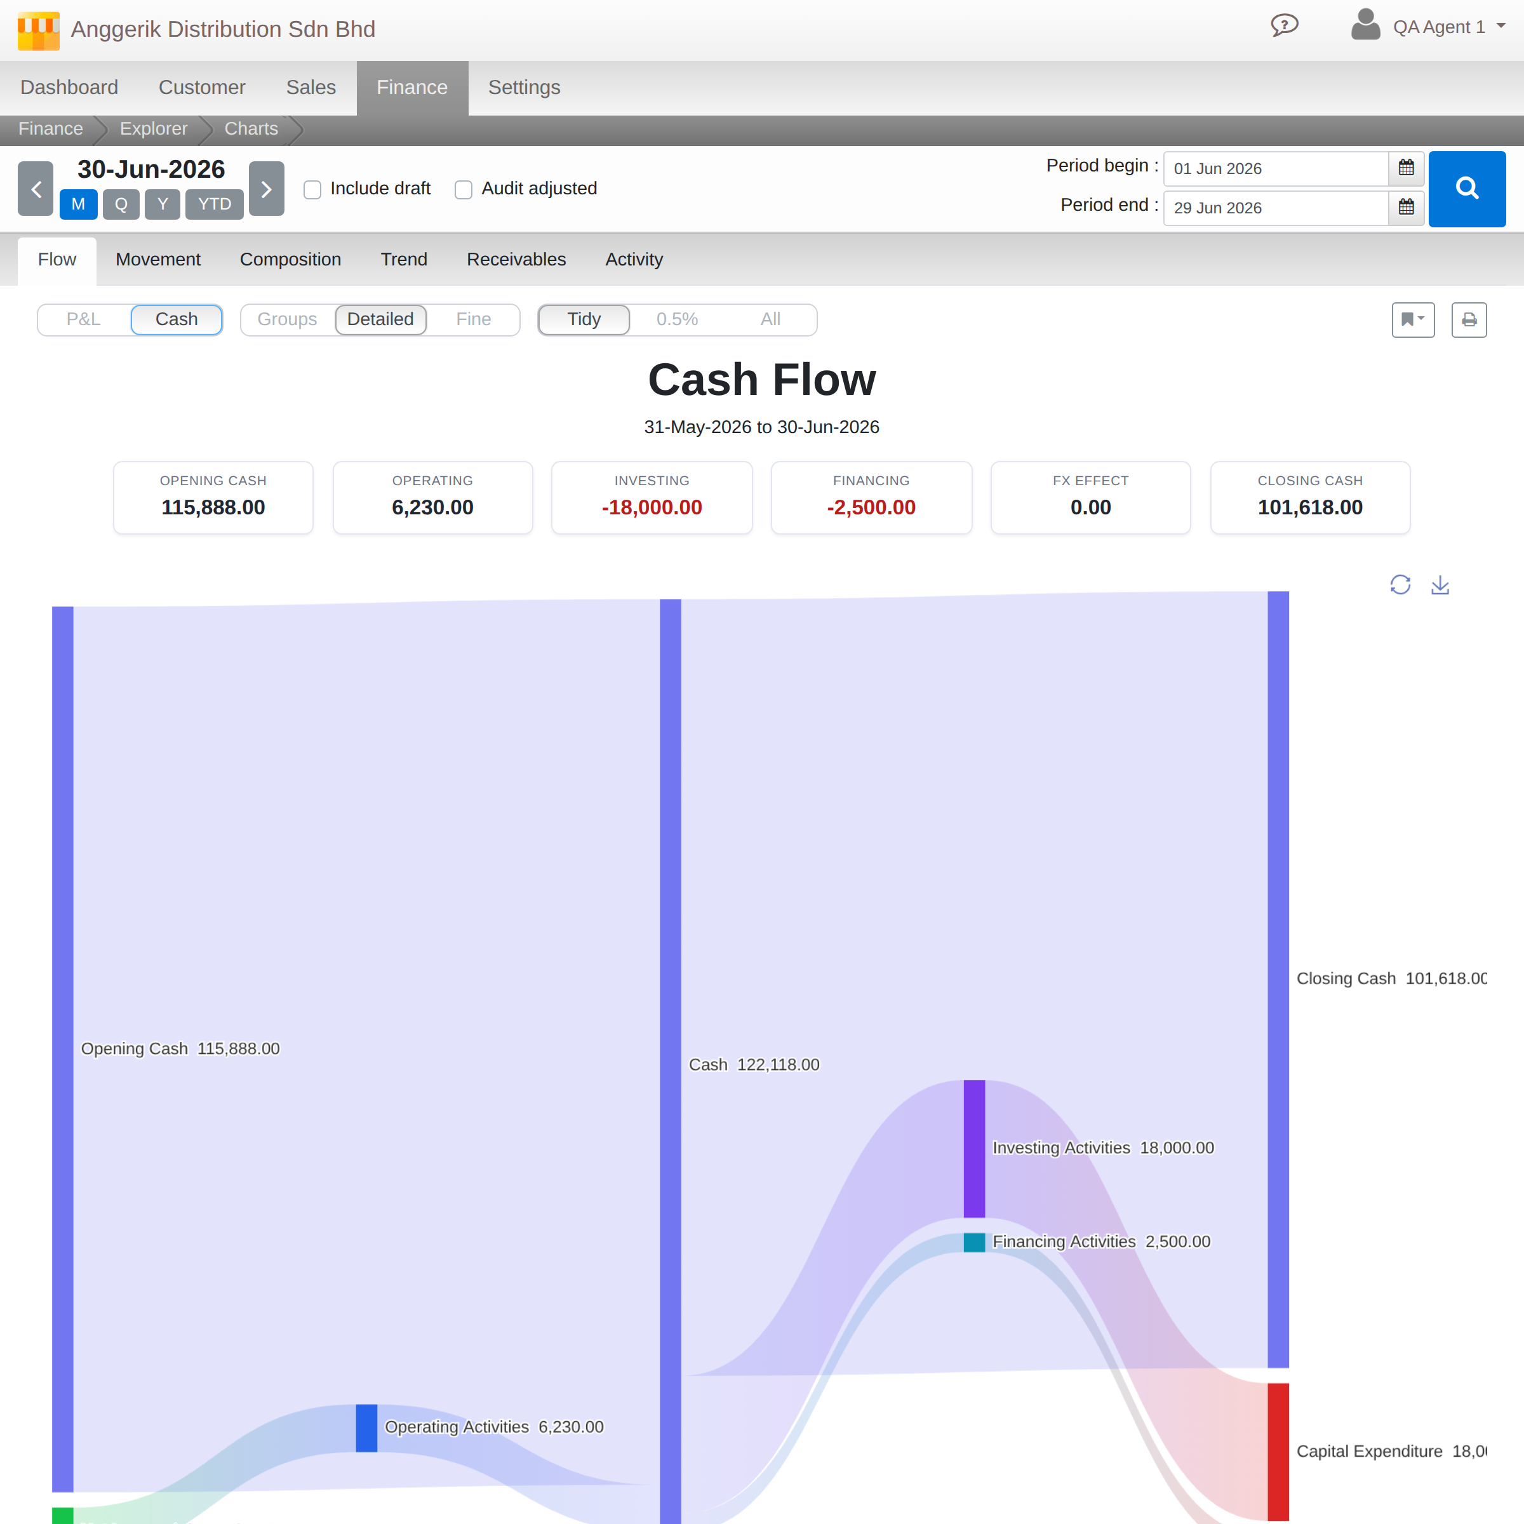Select the 0.5% threshold option
Screen dimensions: 1524x1524
[x=677, y=319]
